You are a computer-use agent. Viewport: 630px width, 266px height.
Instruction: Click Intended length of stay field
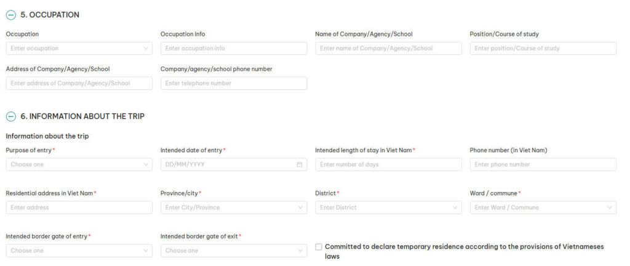point(388,164)
